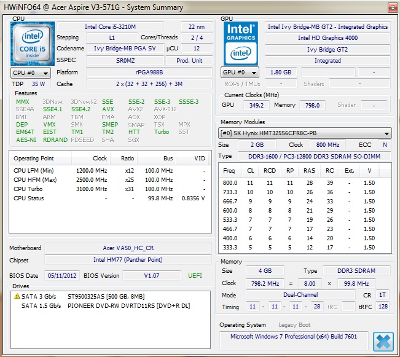Image resolution: width=400 pixels, height=357 pixels.
Task: Click the GPU memory 1.80 GB field
Action: click(281, 73)
